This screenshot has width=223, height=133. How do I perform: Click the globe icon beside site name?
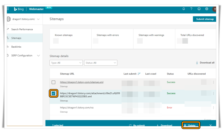(9, 19)
